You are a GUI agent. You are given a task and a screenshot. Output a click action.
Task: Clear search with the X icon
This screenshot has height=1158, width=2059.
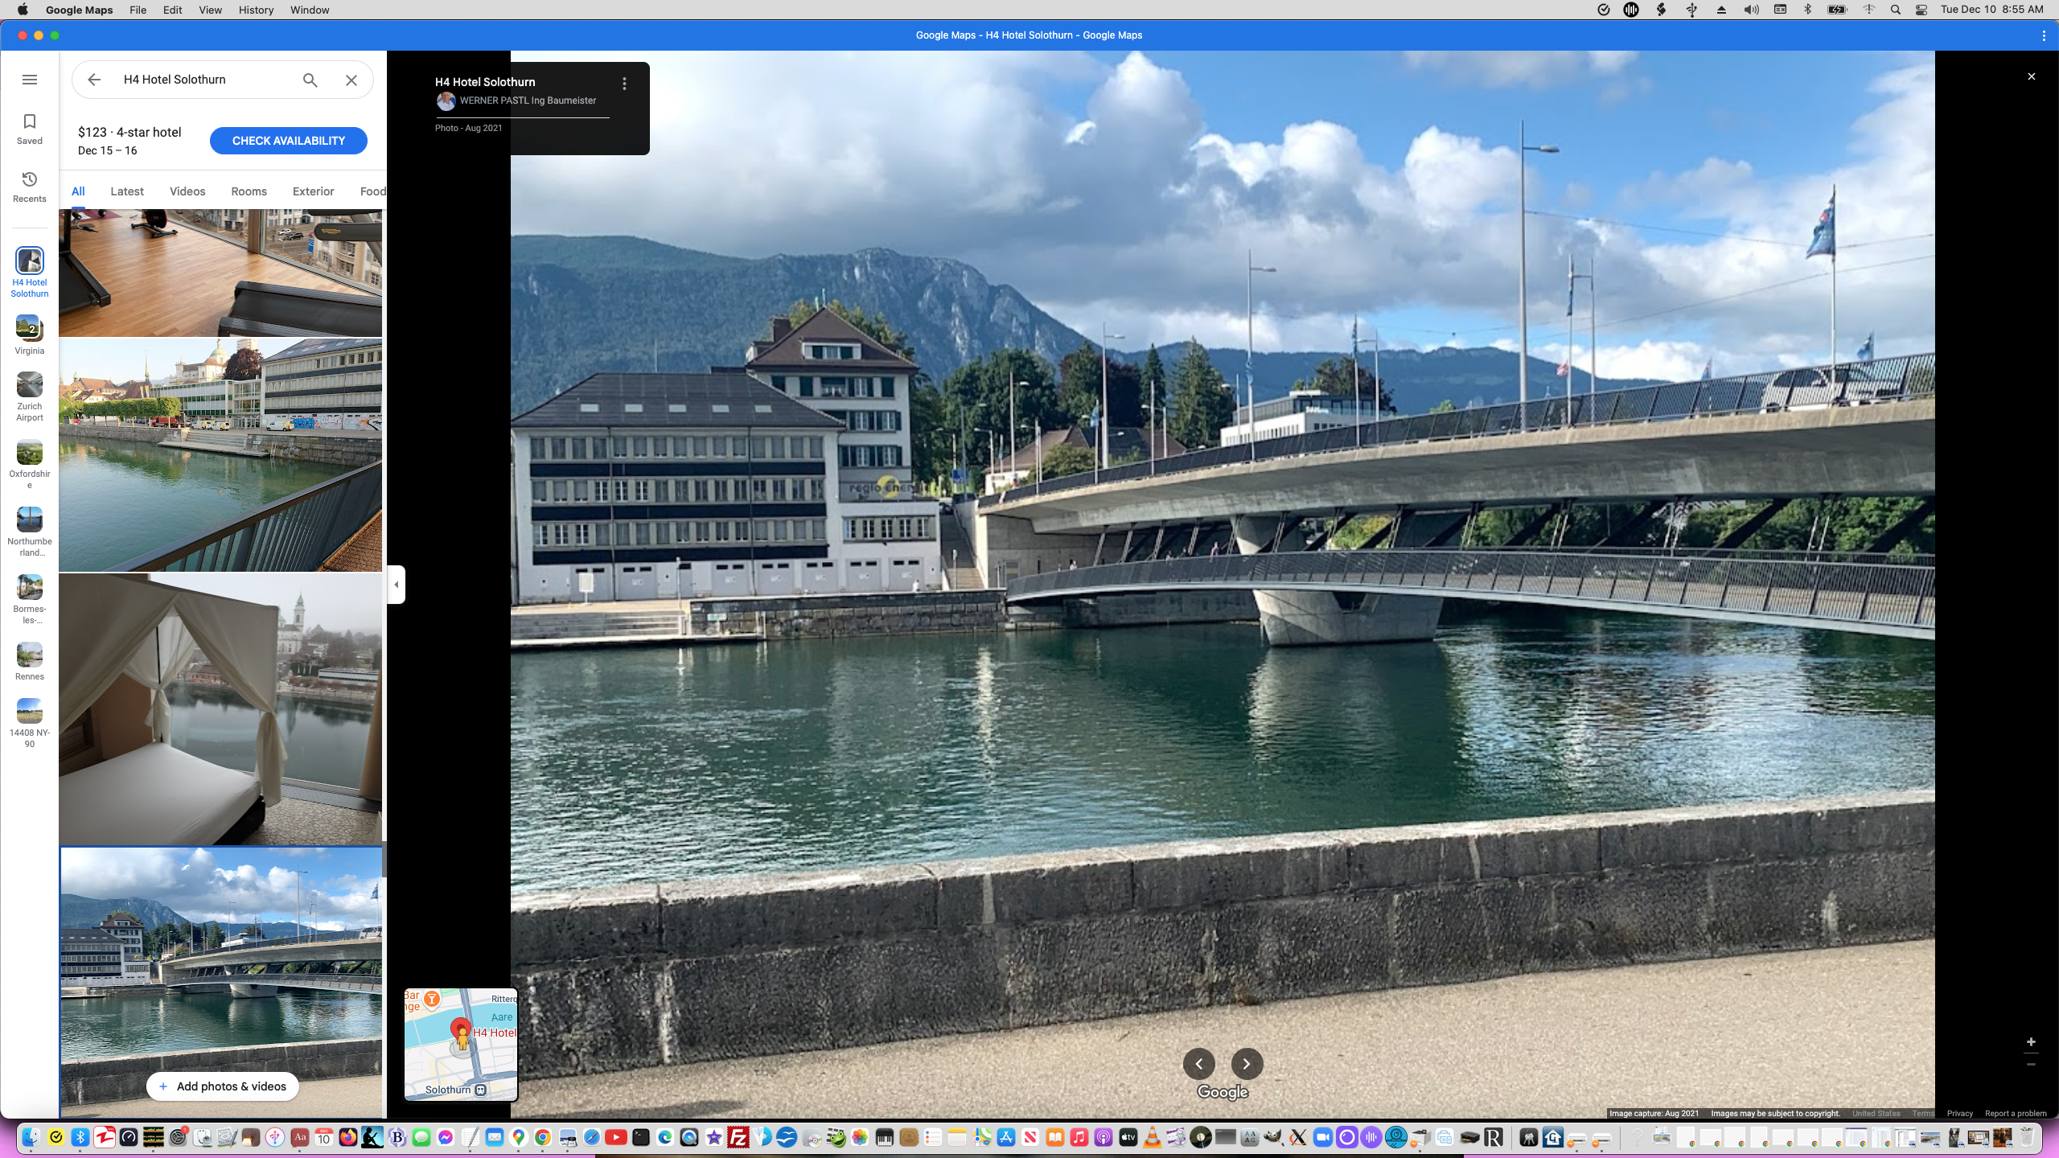[x=351, y=80]
